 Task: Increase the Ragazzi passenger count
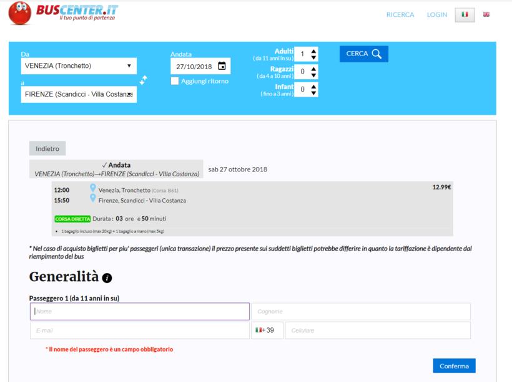pyautogui.click(x=313, y=69)
